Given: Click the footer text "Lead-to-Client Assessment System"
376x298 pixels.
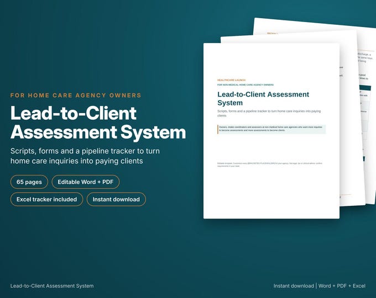Looking at the screenshot, I should (x=52, y=286).
